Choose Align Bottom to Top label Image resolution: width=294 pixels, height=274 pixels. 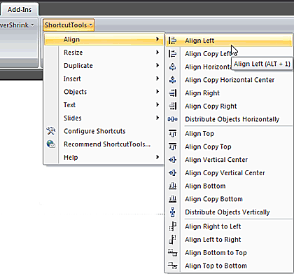coord(216,252)
